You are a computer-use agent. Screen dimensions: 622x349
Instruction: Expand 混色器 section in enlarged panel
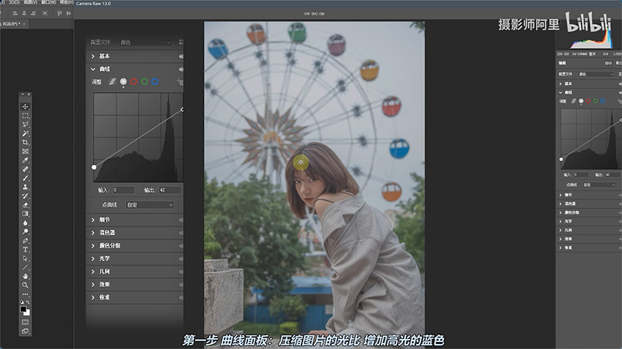pyautogui.click(x=107, y=233)
